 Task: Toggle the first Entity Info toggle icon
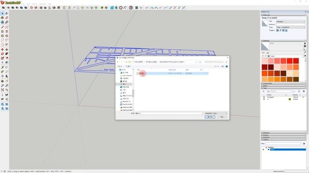point(278,30)
